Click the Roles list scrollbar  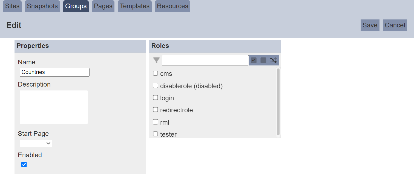coord(278,102)
